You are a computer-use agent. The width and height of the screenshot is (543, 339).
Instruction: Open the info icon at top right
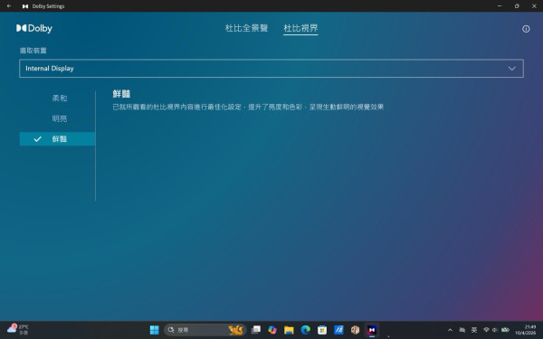(x=526, y=29)
